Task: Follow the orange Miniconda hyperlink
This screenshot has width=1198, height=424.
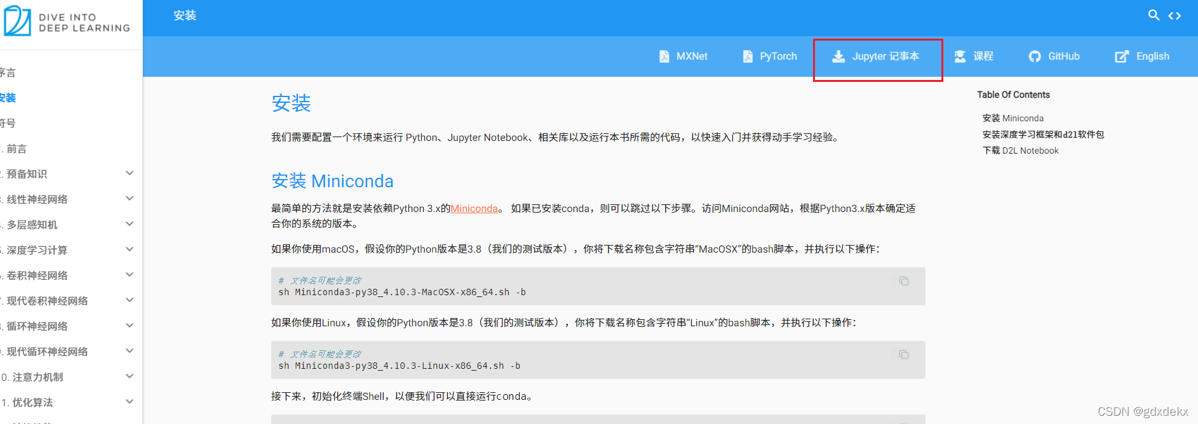Action: (x=474, y=209)
